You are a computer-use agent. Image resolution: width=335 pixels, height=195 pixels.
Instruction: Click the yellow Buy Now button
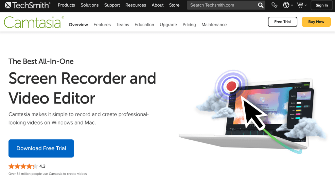coord(316,22)
